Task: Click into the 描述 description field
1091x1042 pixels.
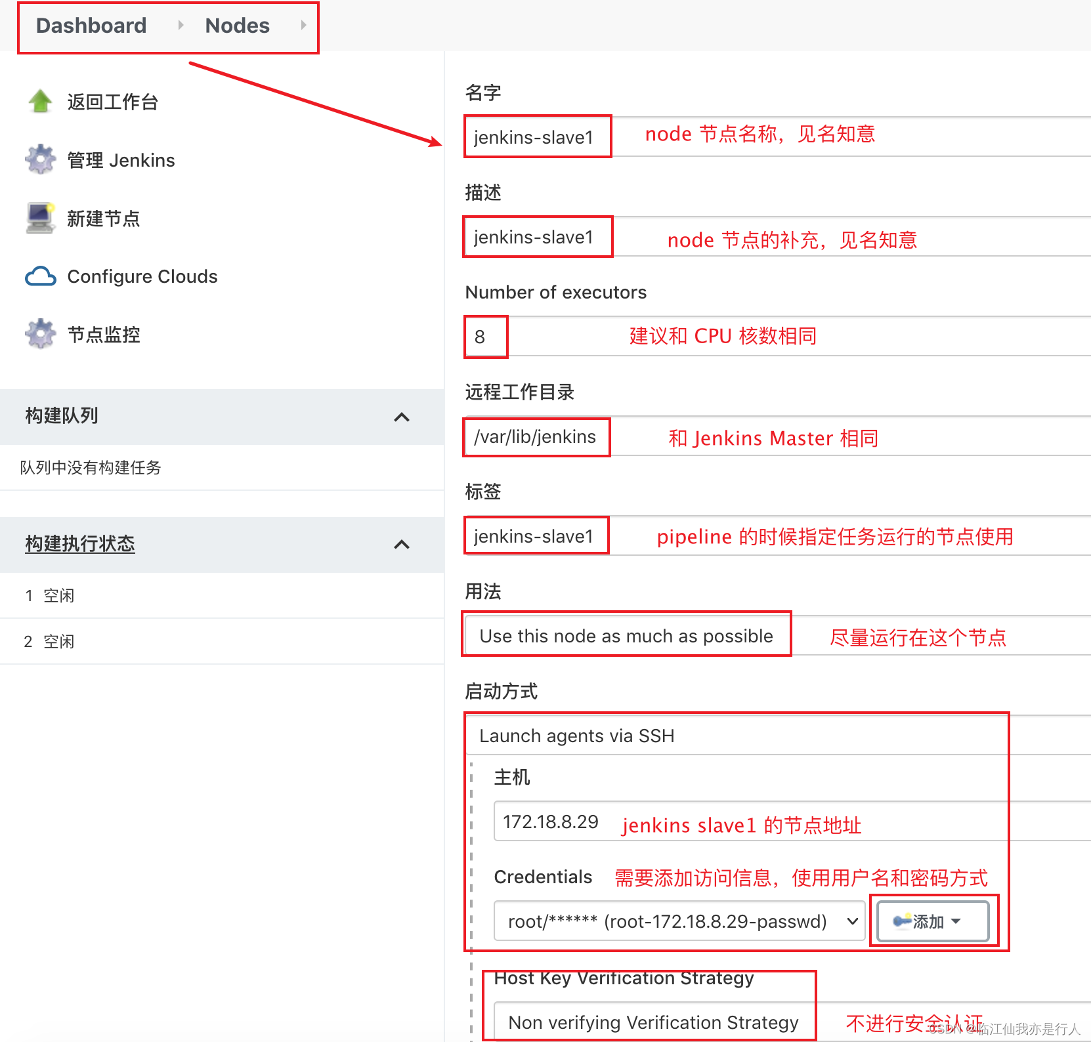Action: pyautogui.click(x=777, y=236)
